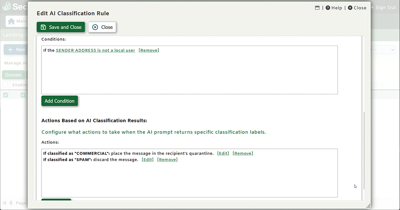Expand the dropdown at right edge

[x=393, y=50]
